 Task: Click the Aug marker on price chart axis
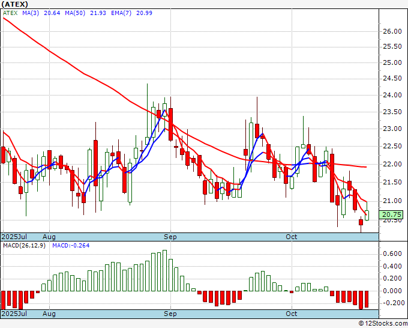(x=50, y=237)
